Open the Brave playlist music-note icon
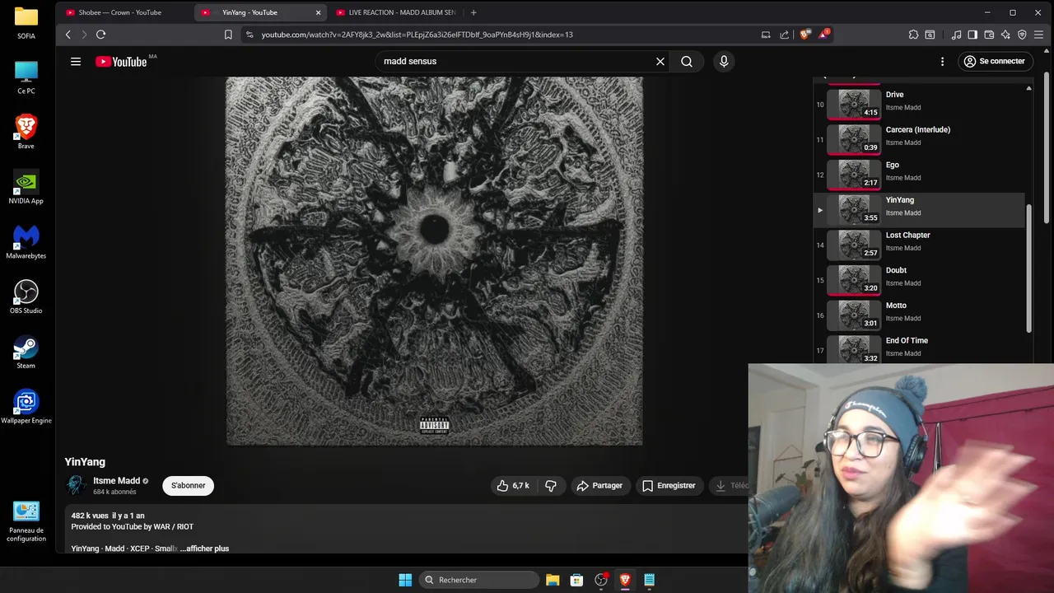The width and height of the screenshot is (1054, 593). 956,35
